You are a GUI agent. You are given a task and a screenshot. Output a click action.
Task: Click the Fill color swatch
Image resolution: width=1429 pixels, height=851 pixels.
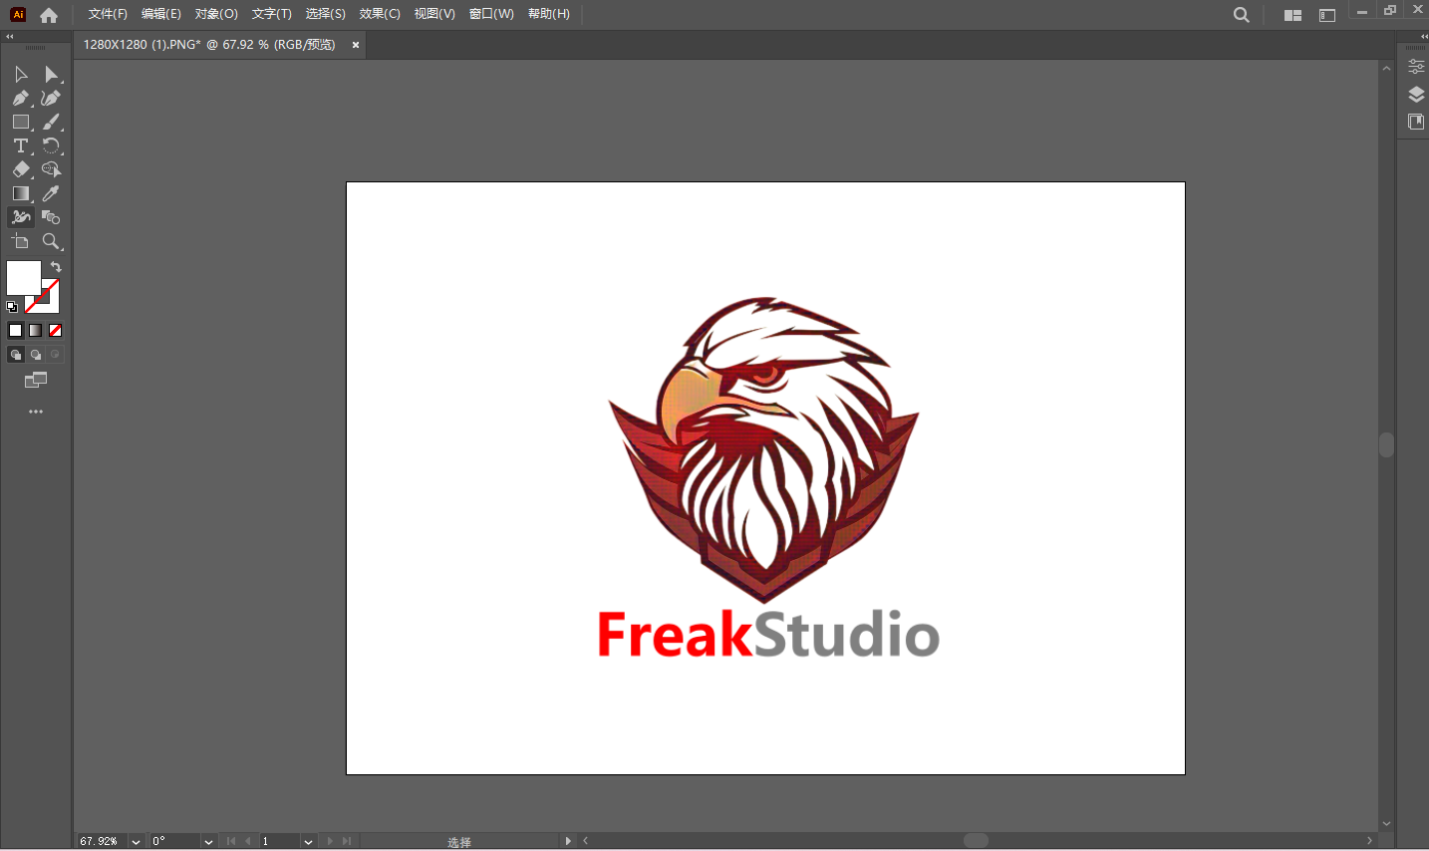[24, 278]
